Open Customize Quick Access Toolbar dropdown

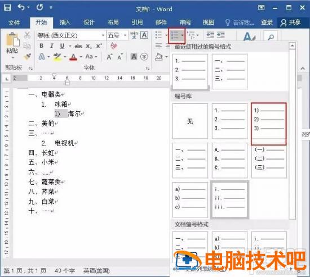[x=51, y=8]
